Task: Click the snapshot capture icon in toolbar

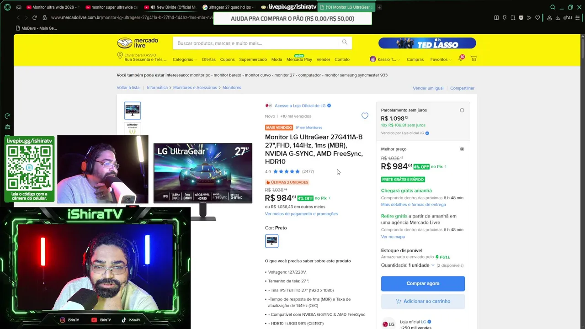Action: [513, 18]
